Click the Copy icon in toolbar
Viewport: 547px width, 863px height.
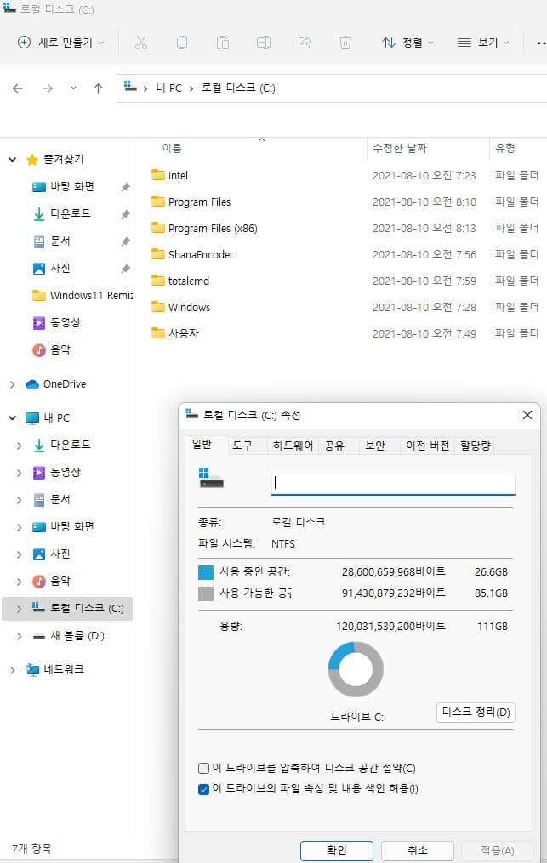[x=182, y=43]
